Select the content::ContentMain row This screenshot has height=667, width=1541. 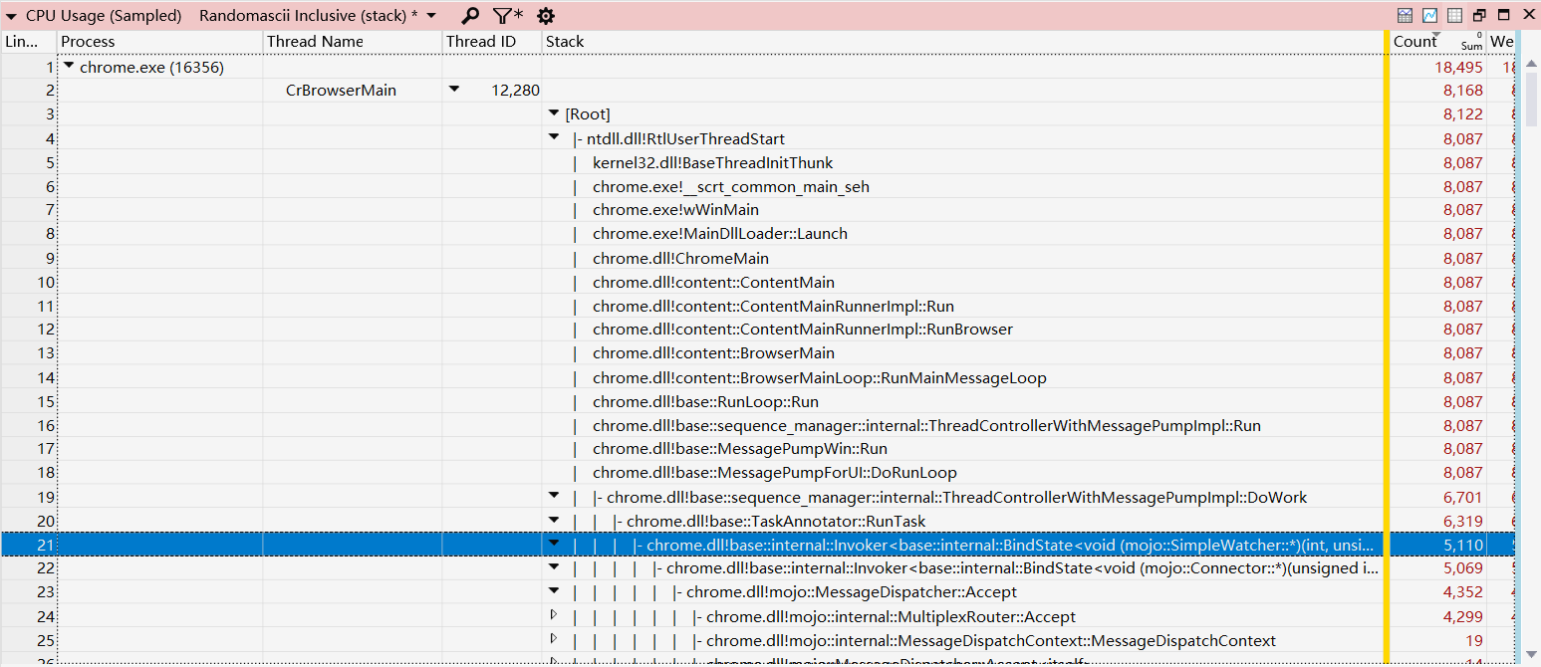pyautogui.click(x=757, y=282)
